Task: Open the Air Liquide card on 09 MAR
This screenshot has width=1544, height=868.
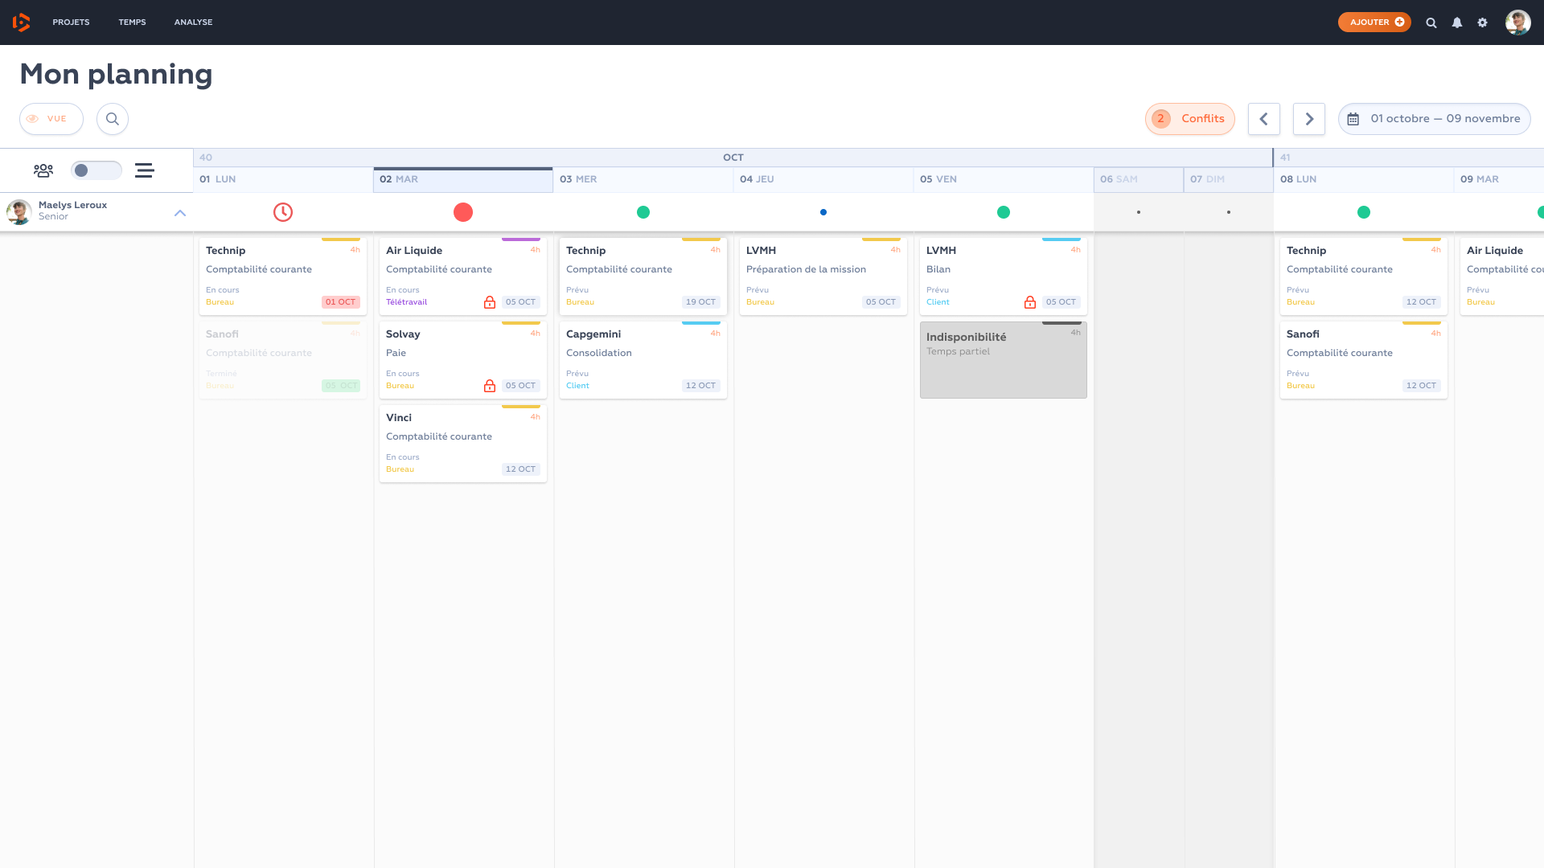Action: coord(1502,276)
